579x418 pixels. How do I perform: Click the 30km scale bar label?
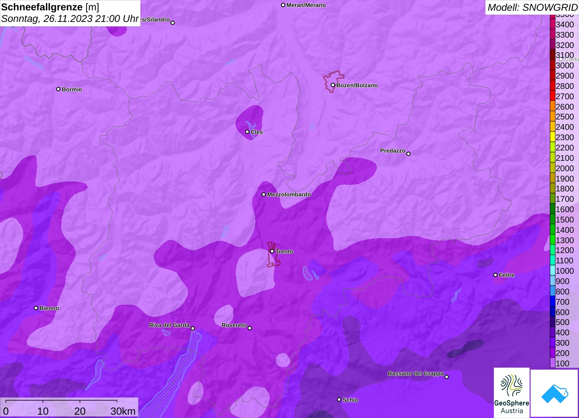[x=123, y=411]
